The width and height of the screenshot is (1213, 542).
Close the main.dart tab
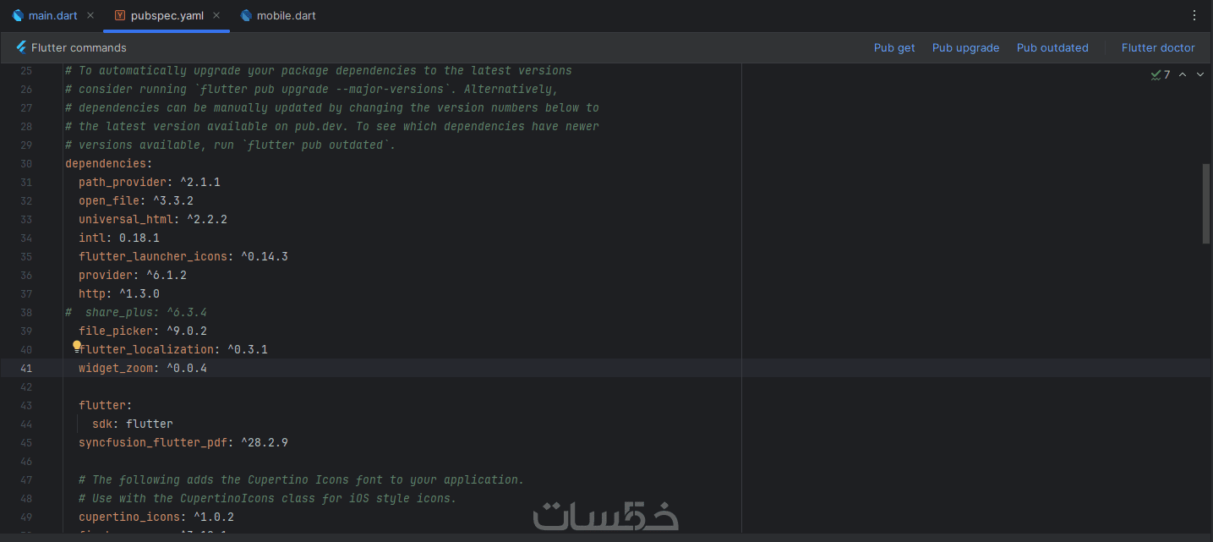(x=90, y=15)
